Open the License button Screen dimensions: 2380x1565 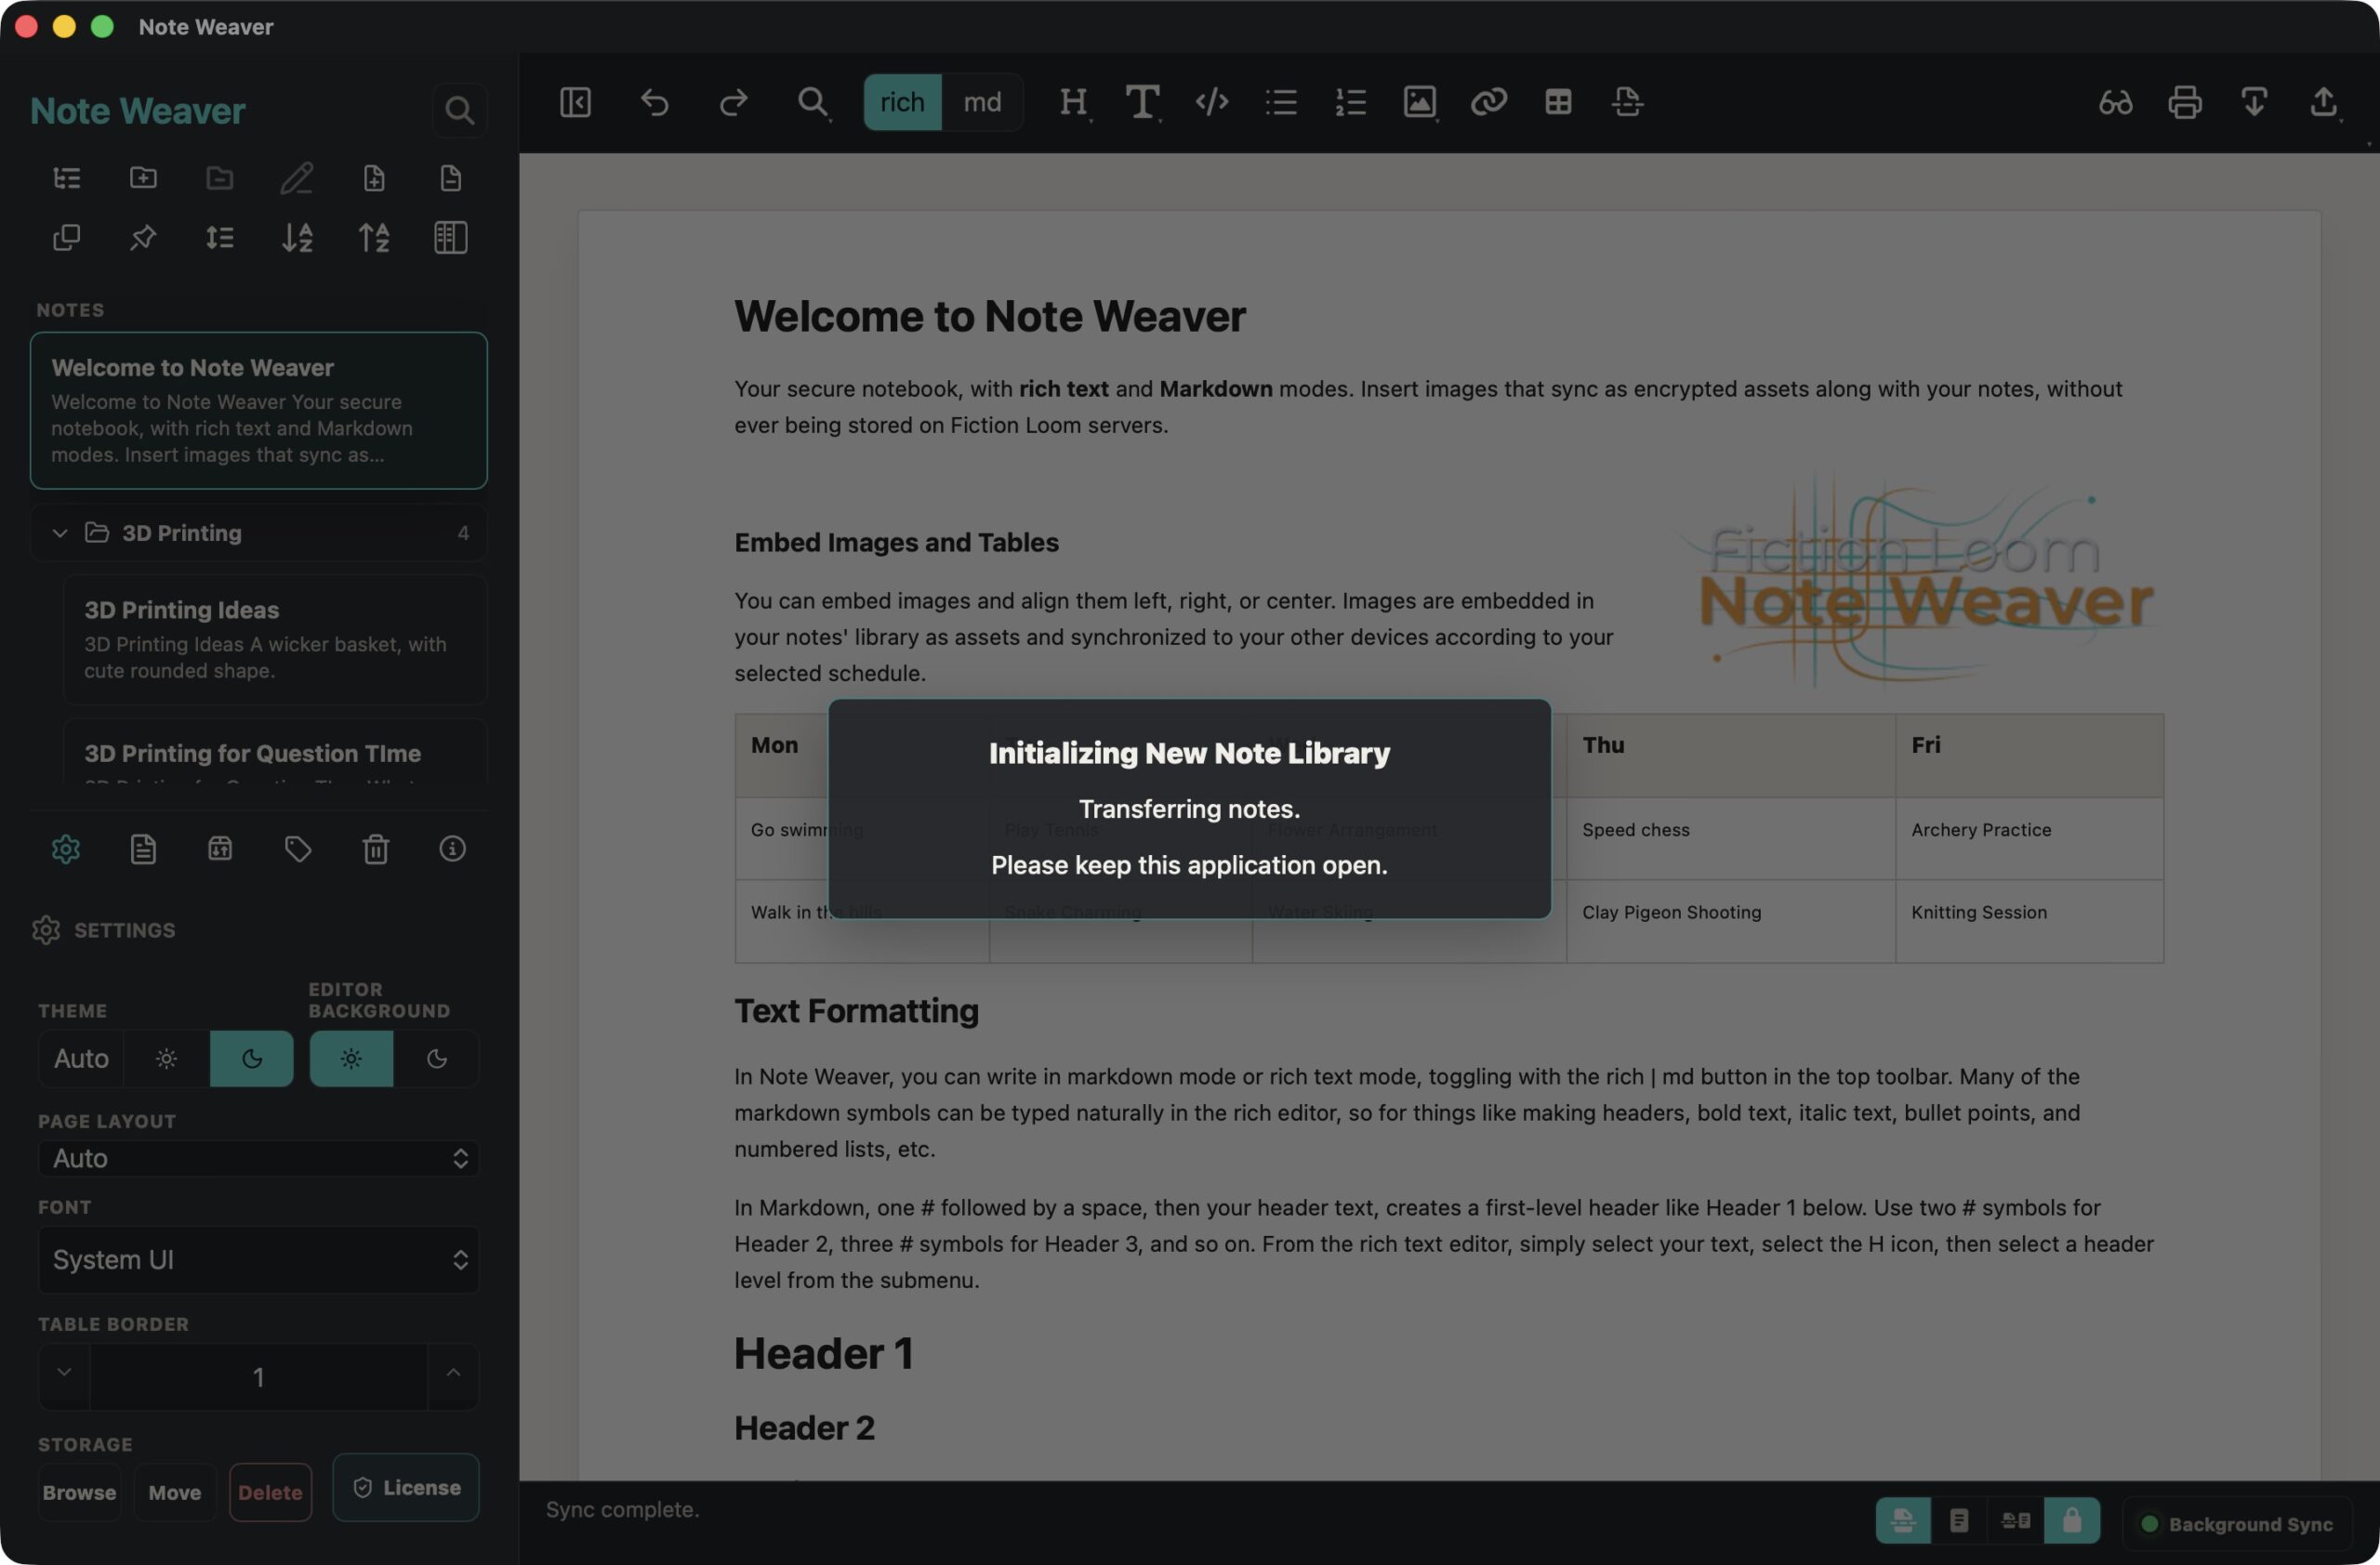(406, 1487)
